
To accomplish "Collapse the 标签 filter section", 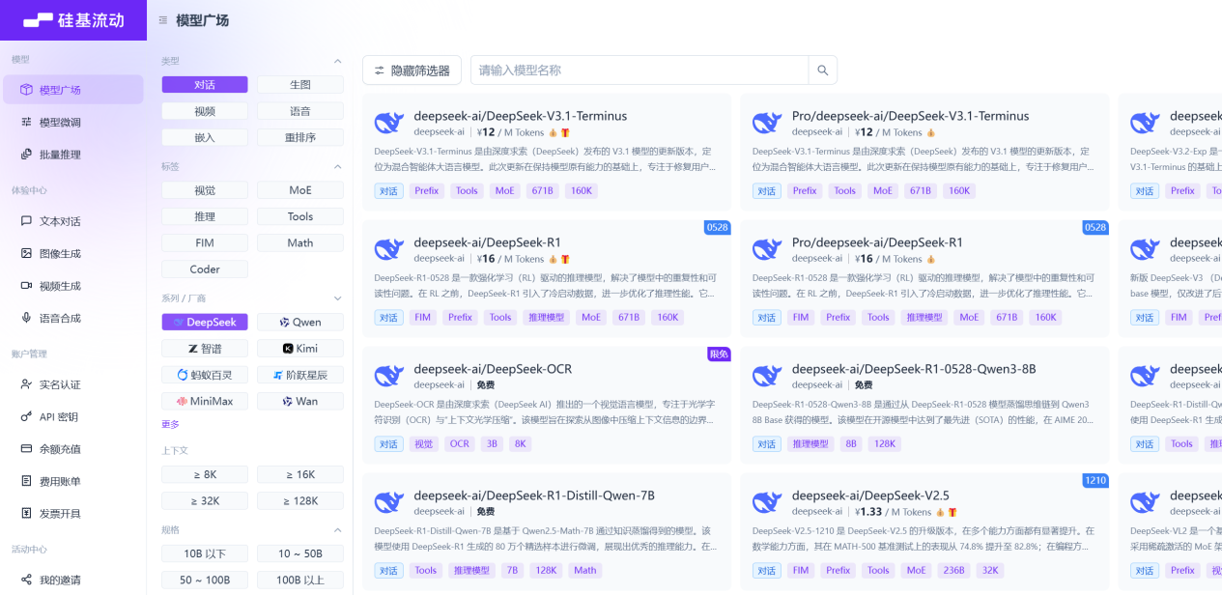I will pos(337,167).
